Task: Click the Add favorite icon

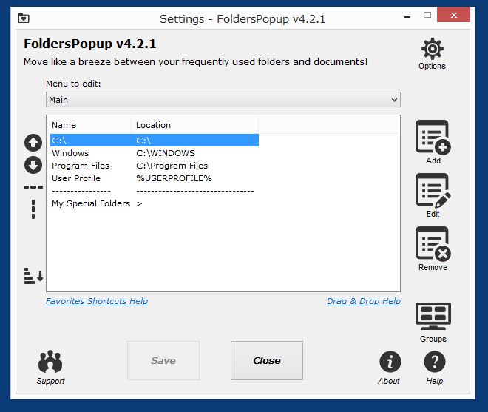Action: (433, 138)
